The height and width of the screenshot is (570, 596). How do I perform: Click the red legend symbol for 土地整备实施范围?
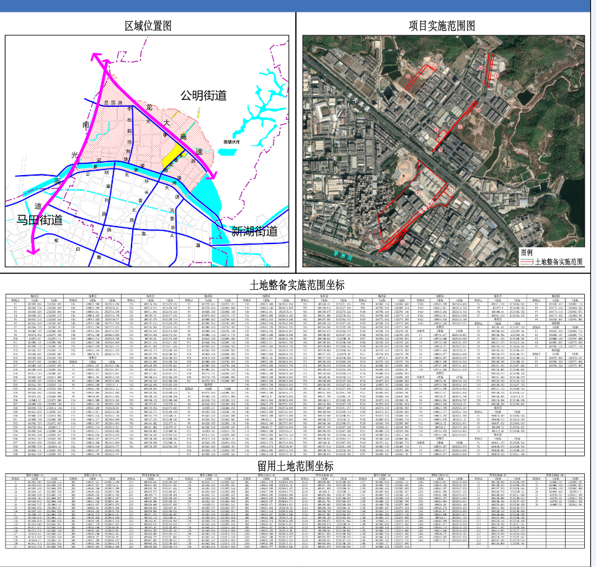[x=527, y=262]
